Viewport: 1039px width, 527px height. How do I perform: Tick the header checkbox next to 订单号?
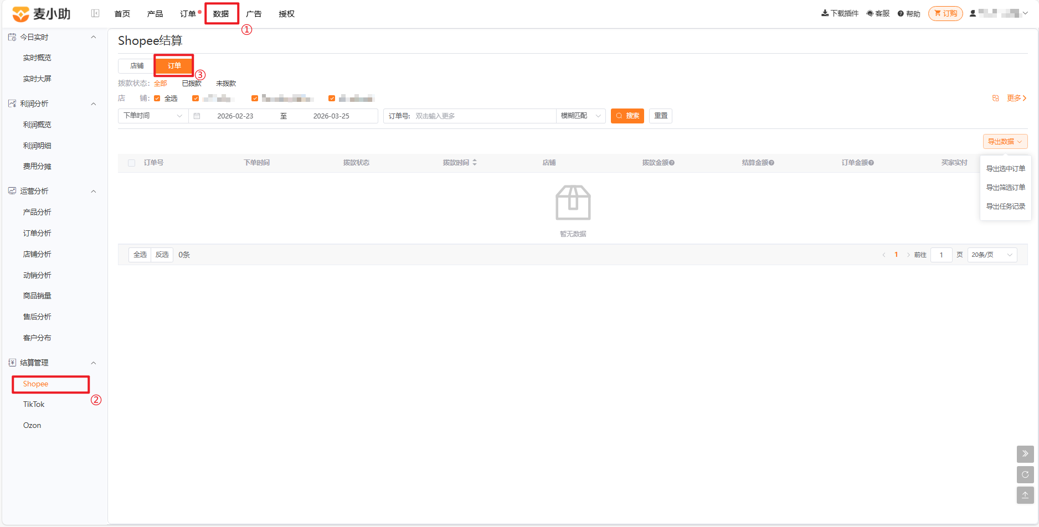[131, 163]
